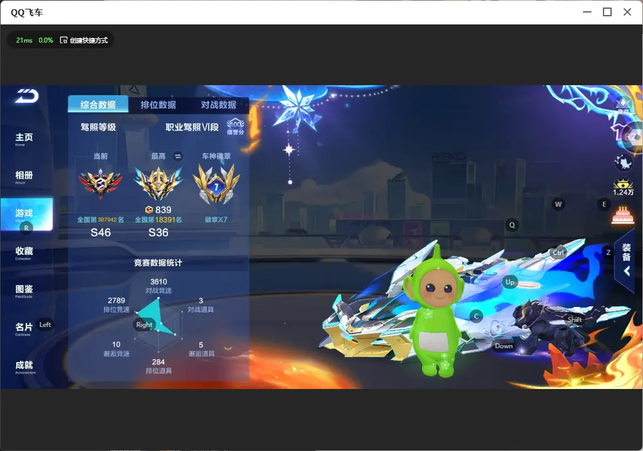
Task: Click the 隐藏 hide icon
Action: [x=624, y=106]
